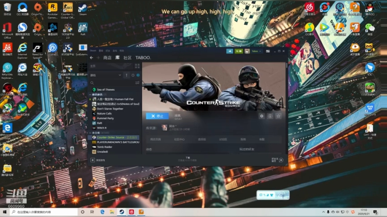This screenshot has width=387, height=217.
Task: Toggle recent activity clock filter in sidebar
Action: coord(133,75)
